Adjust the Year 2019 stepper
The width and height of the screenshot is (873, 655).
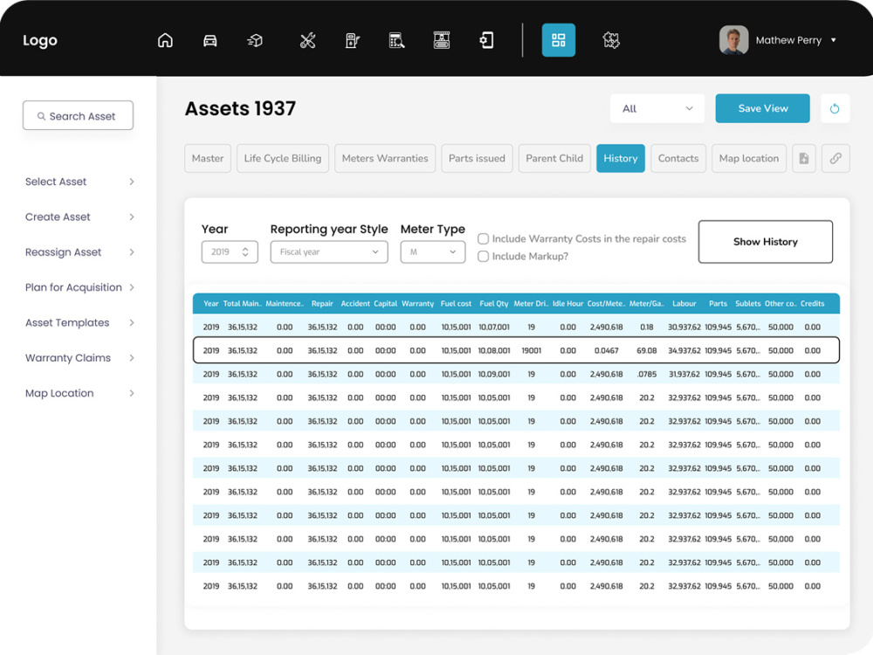coord(245,252)
